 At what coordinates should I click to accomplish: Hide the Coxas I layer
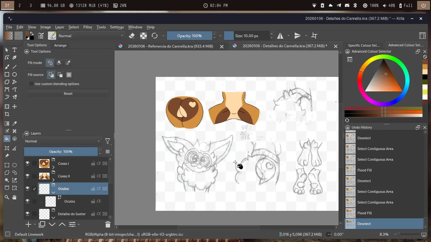tap(27, 163)
